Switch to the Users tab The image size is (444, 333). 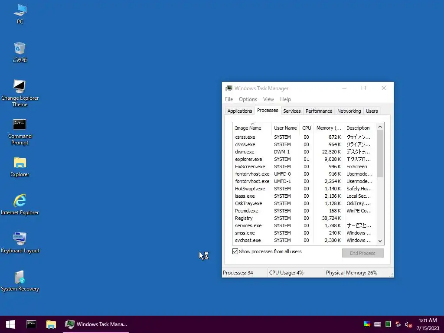(372, 111)
